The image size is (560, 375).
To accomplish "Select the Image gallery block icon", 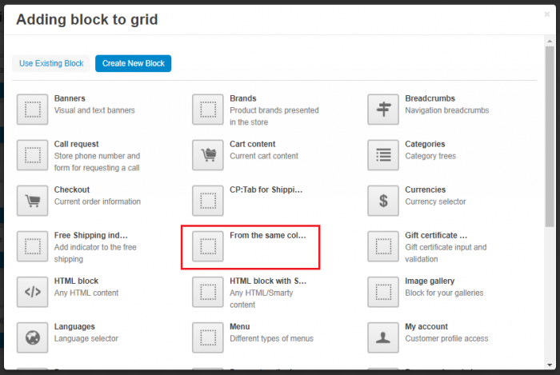I will [x=383, y=292].
